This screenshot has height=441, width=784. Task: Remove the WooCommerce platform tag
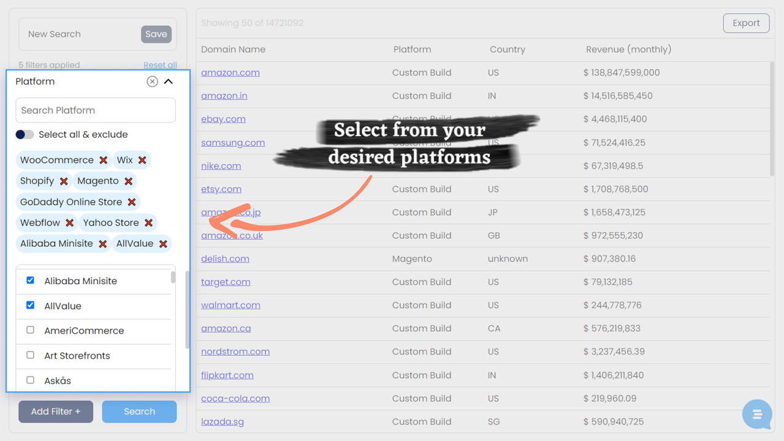(x=104, y=160)
